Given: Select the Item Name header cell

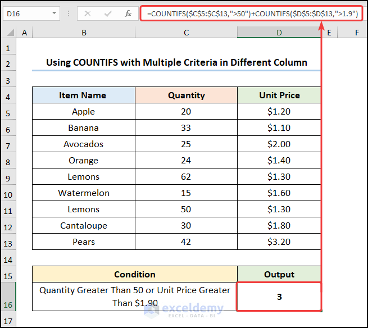Looking at the screenshot, I should 84,95.
